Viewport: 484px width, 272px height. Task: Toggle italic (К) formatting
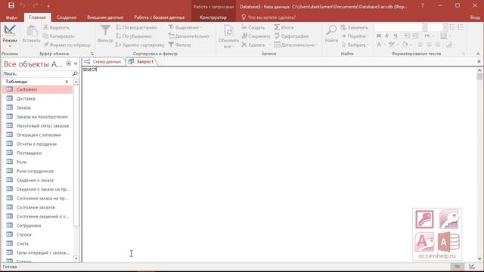[386, 36]
